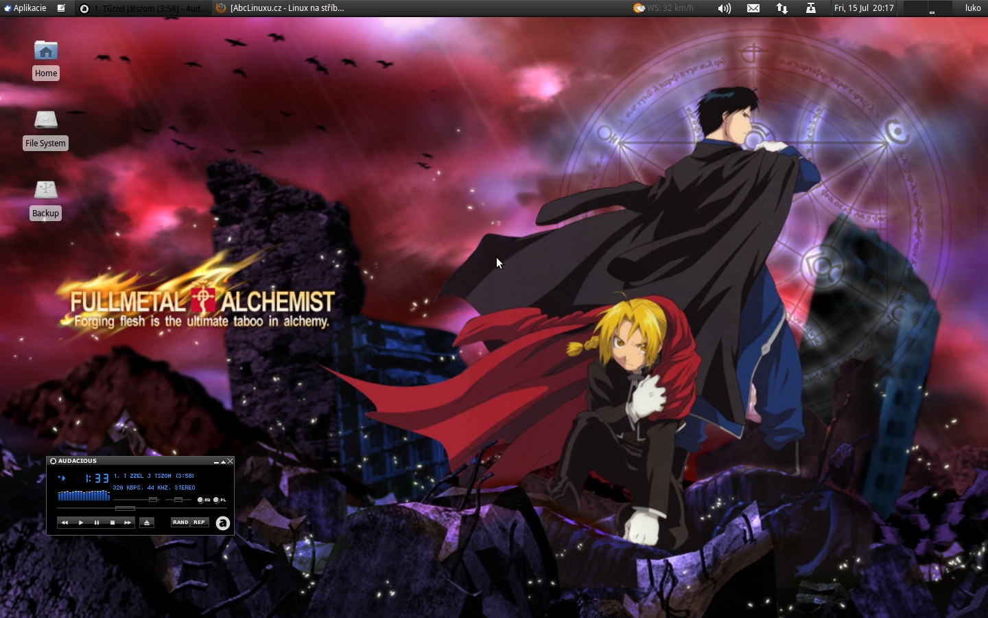Click the 1:33 elapsed time display
Image resolution: width=988 pixels, height=618 pixels.
[97, 478]
